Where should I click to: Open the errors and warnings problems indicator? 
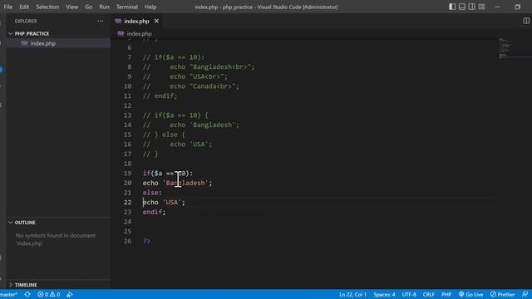tap(48, 294)
